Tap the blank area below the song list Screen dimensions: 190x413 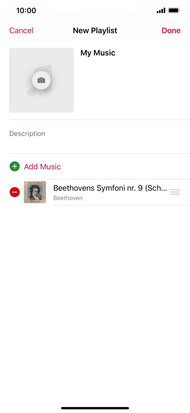[x=95, y=294]
